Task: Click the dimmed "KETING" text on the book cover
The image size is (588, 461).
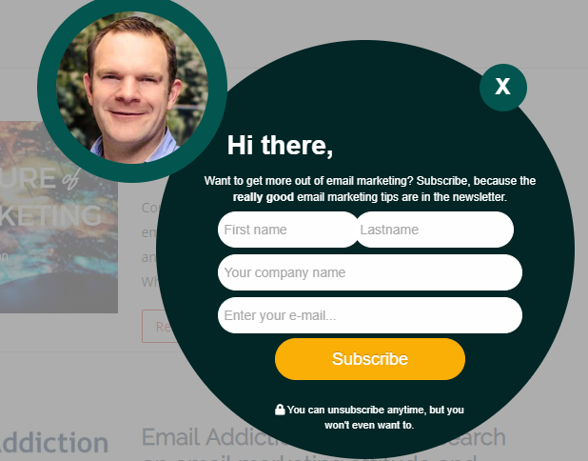Action: pos(50,215)
